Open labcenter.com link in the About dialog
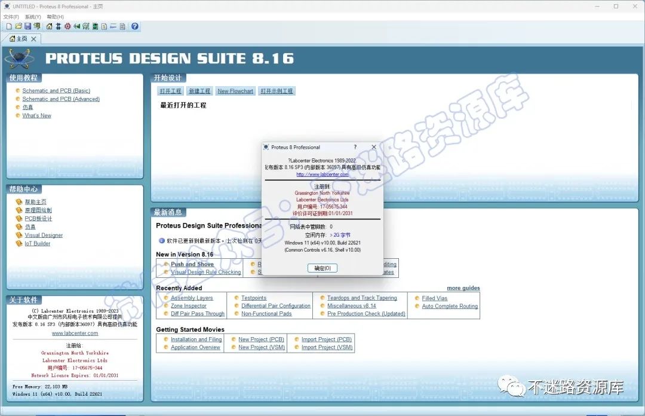This screenshot has width=645, height=416. 322,175
